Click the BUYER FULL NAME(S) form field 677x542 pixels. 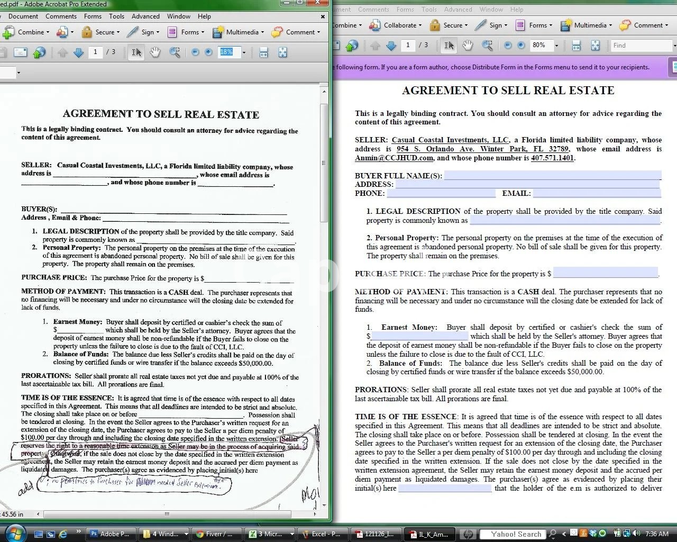[x=552, y=175]
